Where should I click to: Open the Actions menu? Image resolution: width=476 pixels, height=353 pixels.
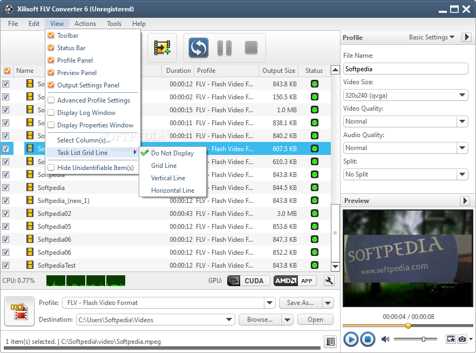(x=85, y=24)
